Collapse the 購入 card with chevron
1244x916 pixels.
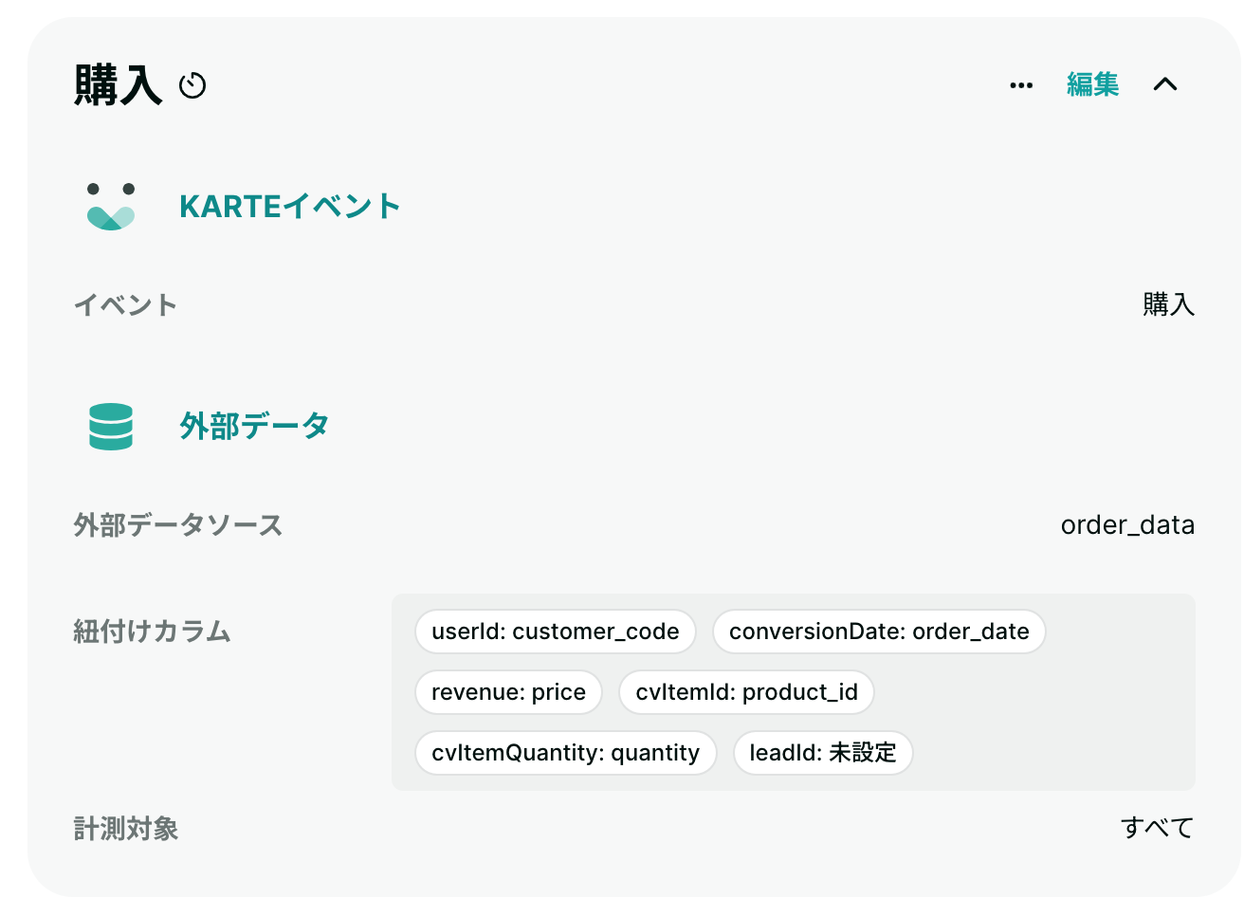click(1165, 84)
